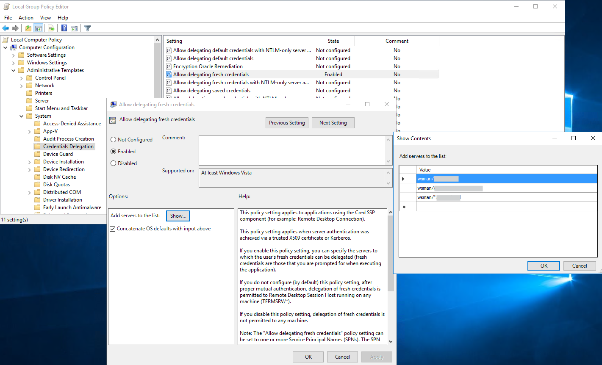602x365 pixels.
Task: Click the empty new-row value cell
Action: tap(507, 207)
